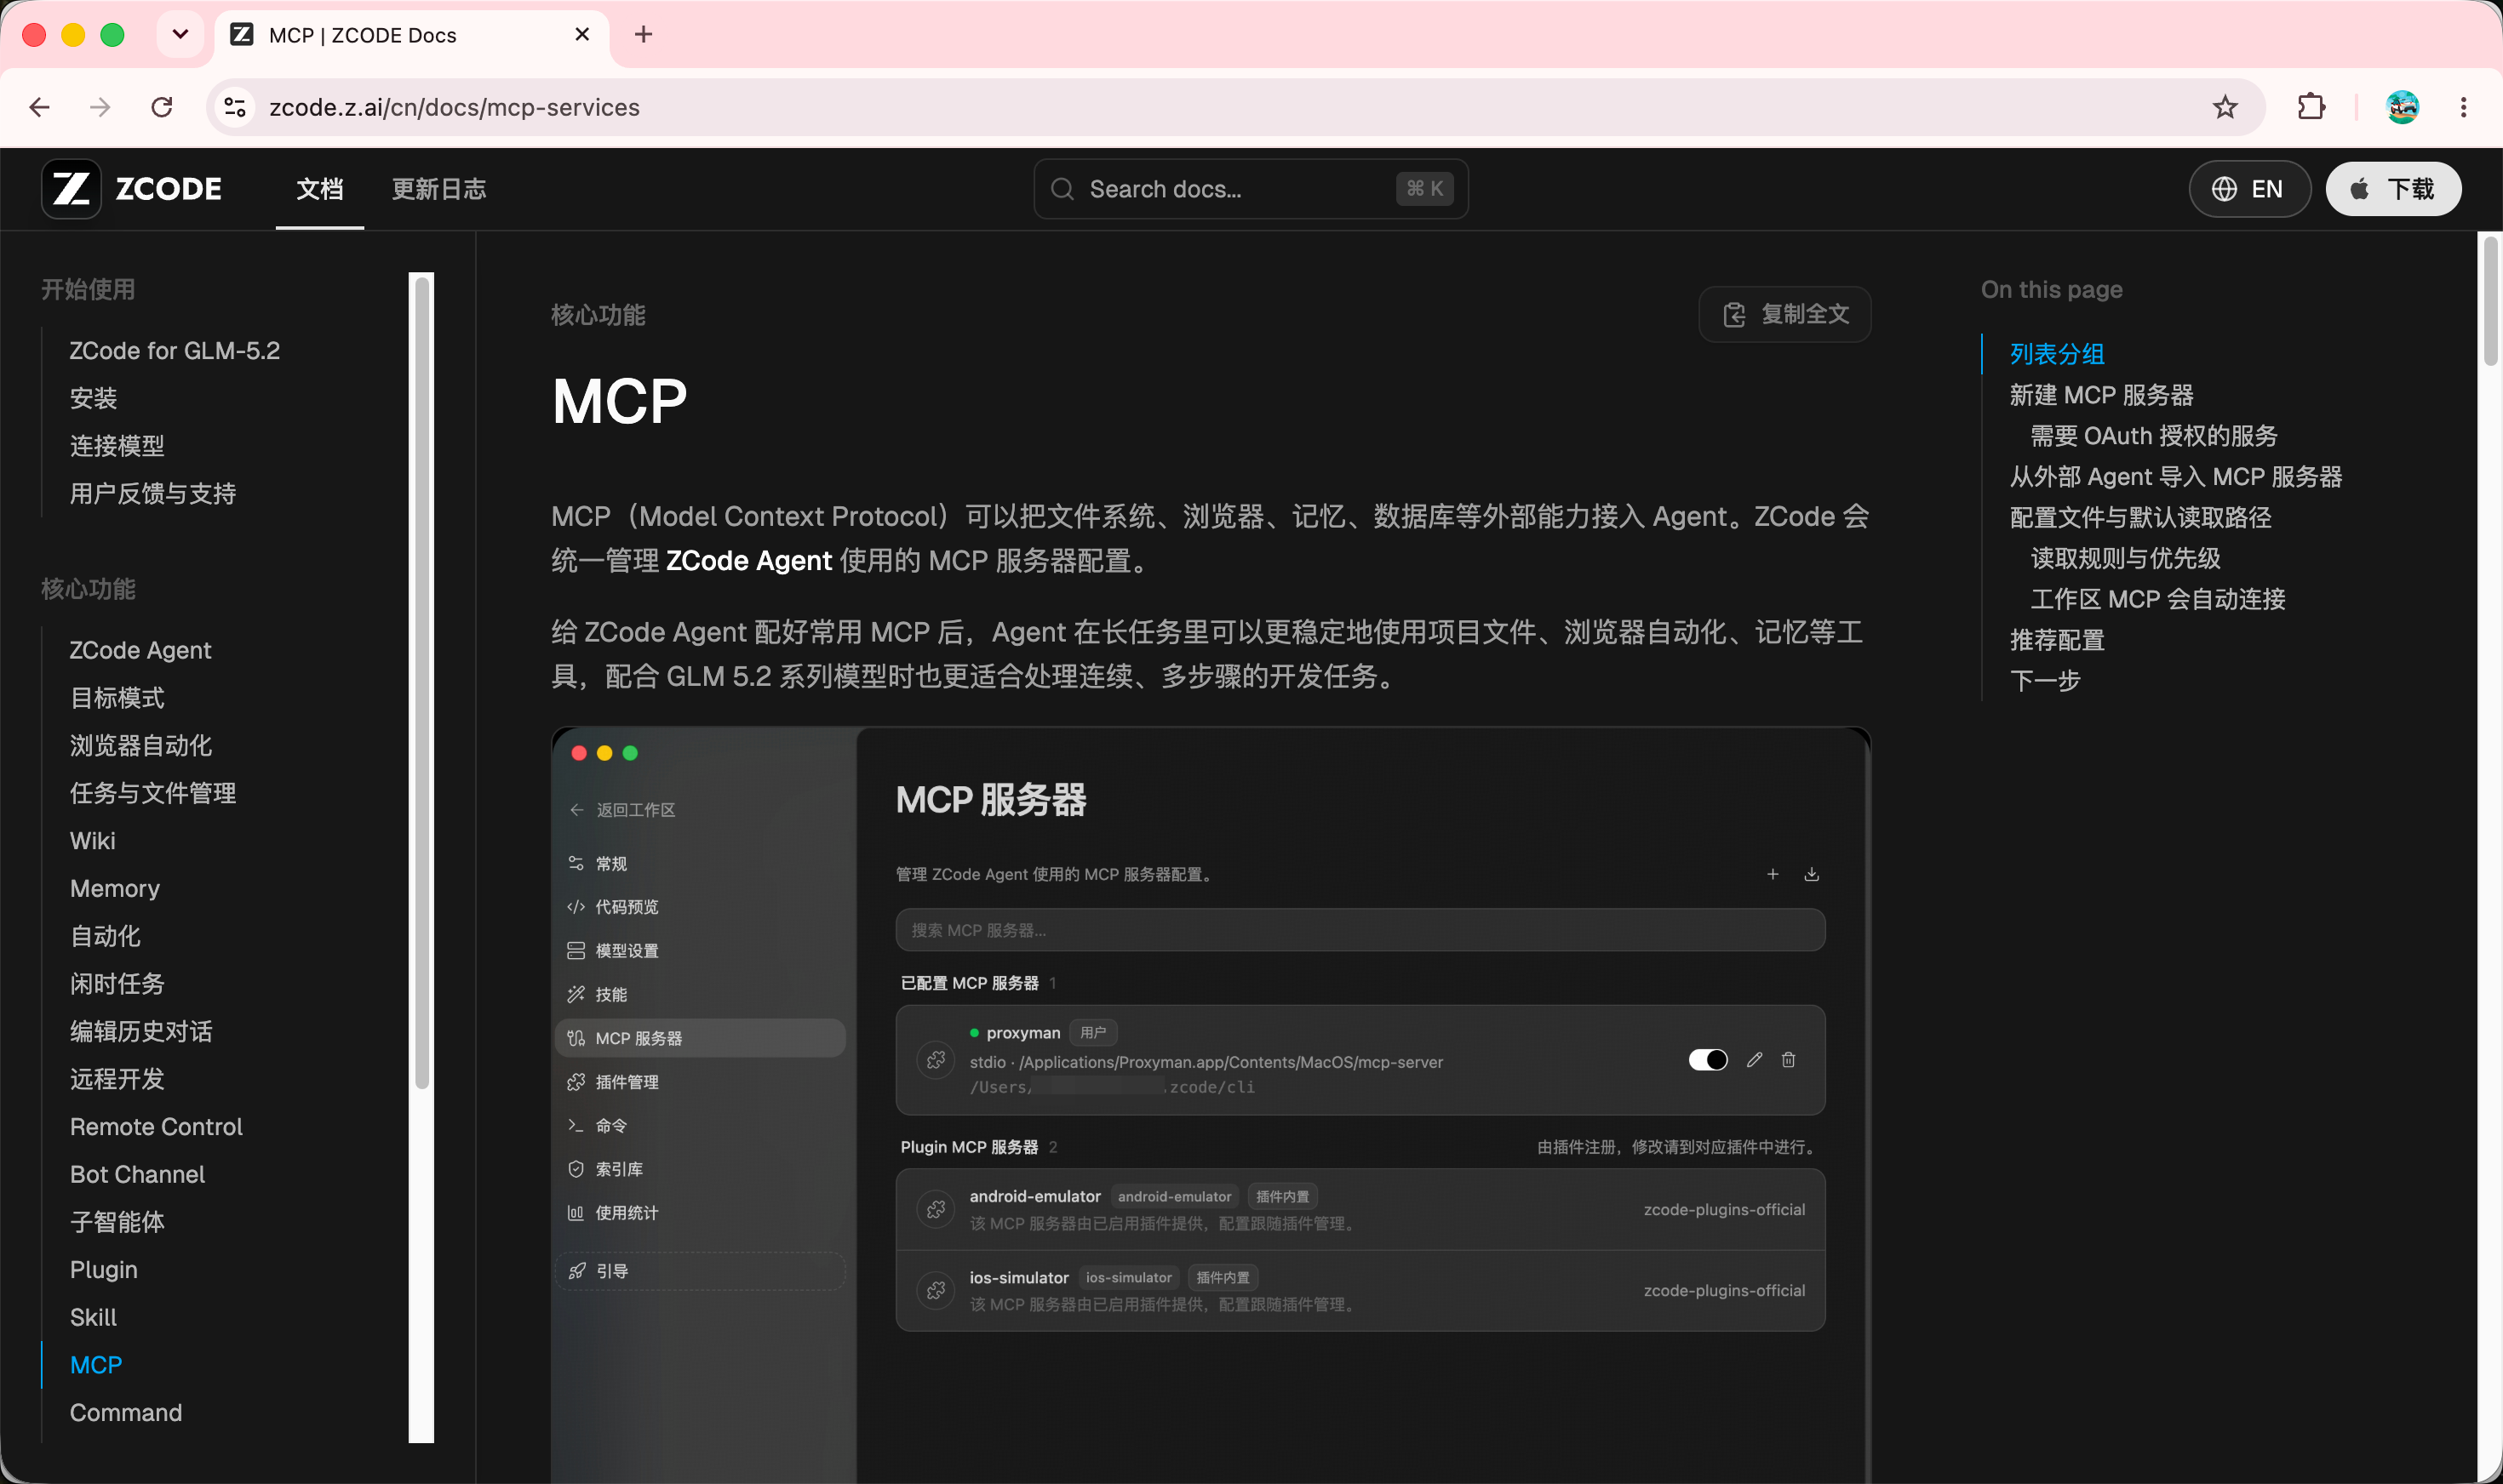The width and height of the screenshot is (2503, 1484).
Task: Toggle the proxyman server switch
Action: (x=1708, y=1060)
